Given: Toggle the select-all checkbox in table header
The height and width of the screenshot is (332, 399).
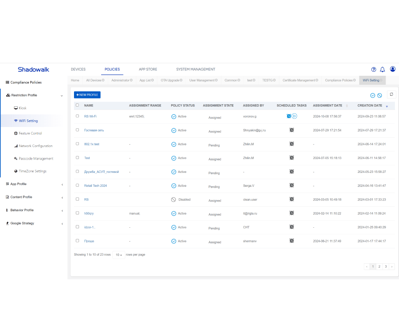Looking at the screenshot, I should point(78,105).
